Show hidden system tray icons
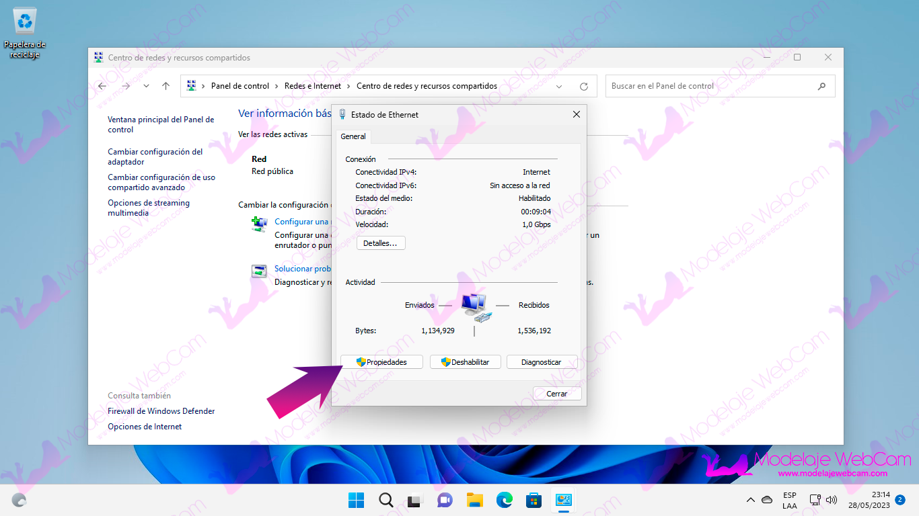The height and width of the screenshot is (516, 919). pos(751,500)
